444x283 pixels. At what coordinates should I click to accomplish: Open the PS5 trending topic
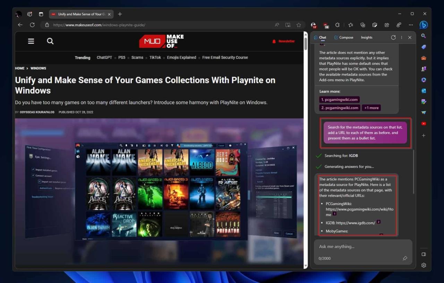coord(122,58)
